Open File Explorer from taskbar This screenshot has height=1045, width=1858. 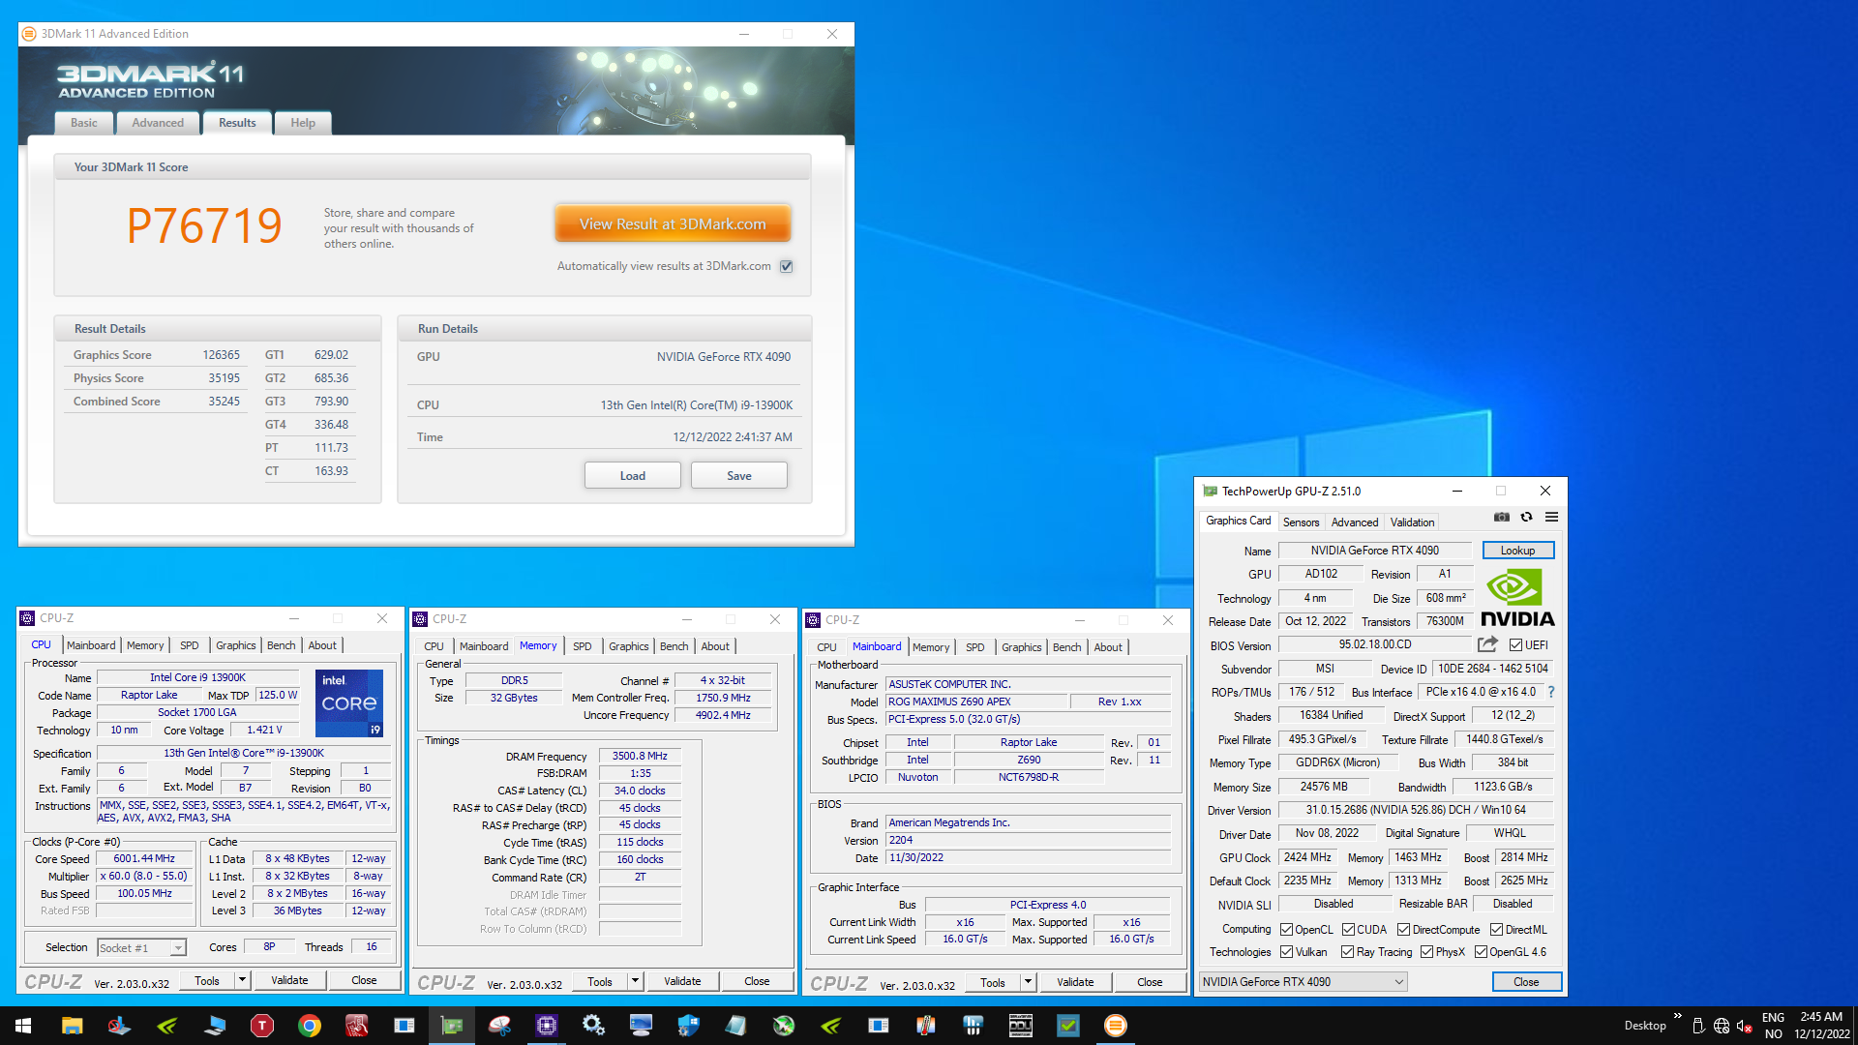pos(72,1026)
